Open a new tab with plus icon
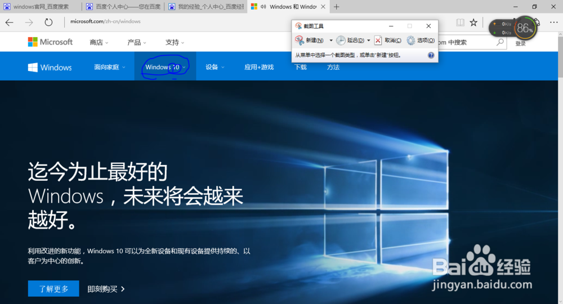This screenshot has height=304, width=563. [337, 7]
